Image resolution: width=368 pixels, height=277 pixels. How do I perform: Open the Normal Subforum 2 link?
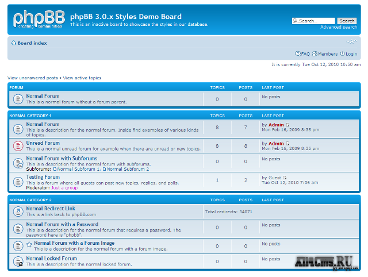point(128,169)
